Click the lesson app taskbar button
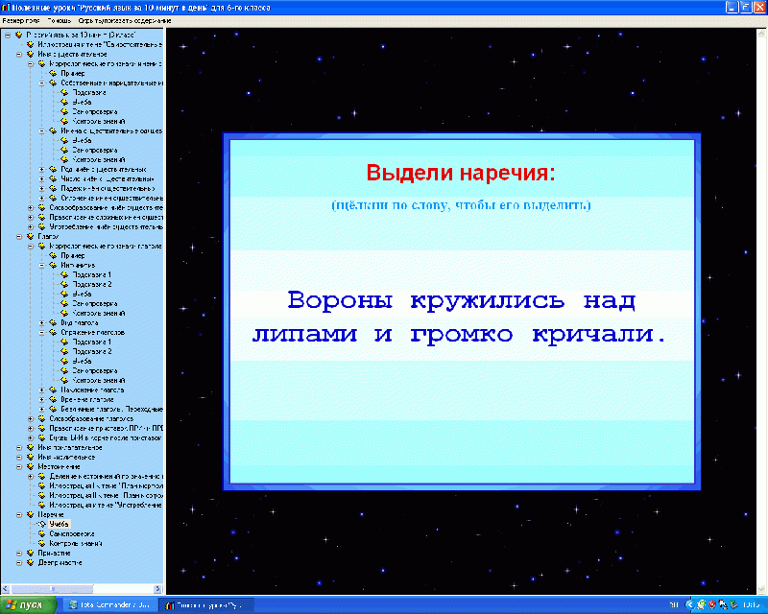The width and height of the screenshot is (768, 614). [205, 605]
